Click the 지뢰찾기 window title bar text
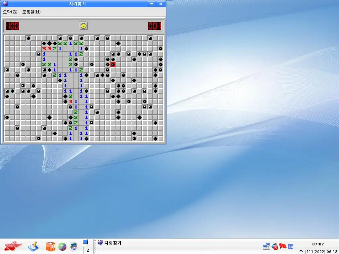Image resolution: width=339 pixels, height=254 pixels. coord(77,4)
